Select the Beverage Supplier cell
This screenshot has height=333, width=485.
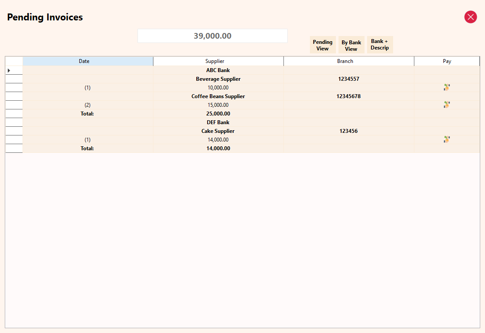[x=218, y=79]
